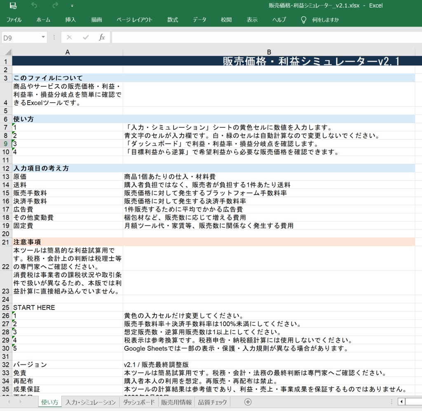Select the 注意事項 heading cell
Image resolution: width=422 pixels, height=411 pixels.
coord(68,242)
